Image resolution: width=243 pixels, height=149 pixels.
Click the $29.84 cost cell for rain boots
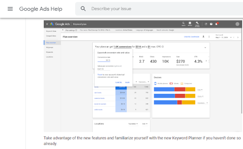121,93
